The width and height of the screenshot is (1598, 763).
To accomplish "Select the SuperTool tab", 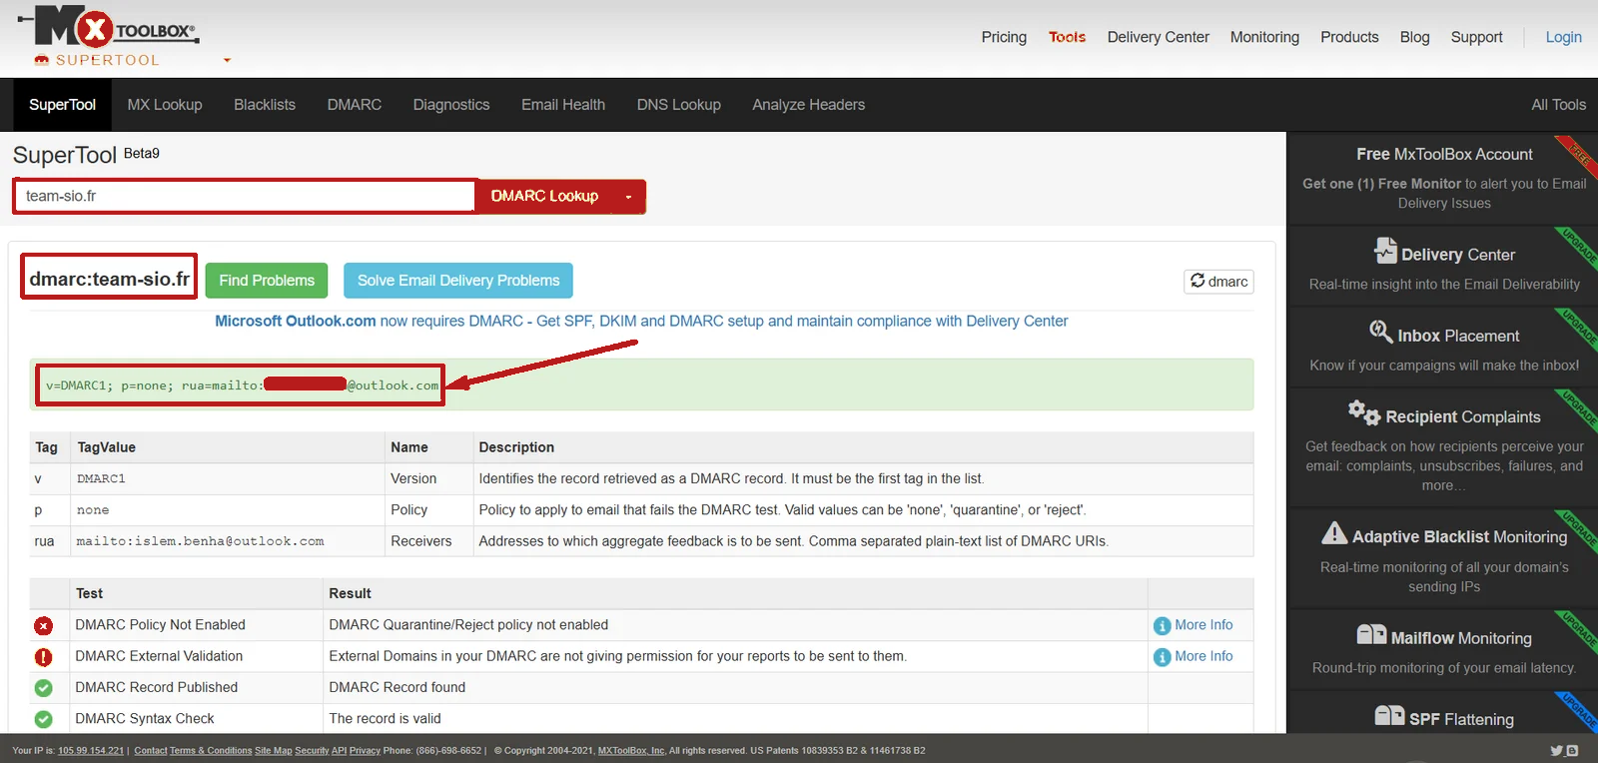I will (x=62, y=105).
